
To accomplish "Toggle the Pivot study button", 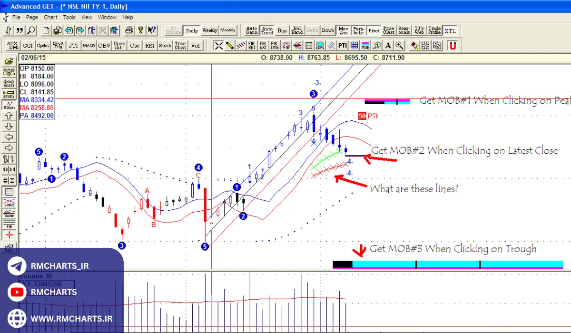I will (374, 30).
